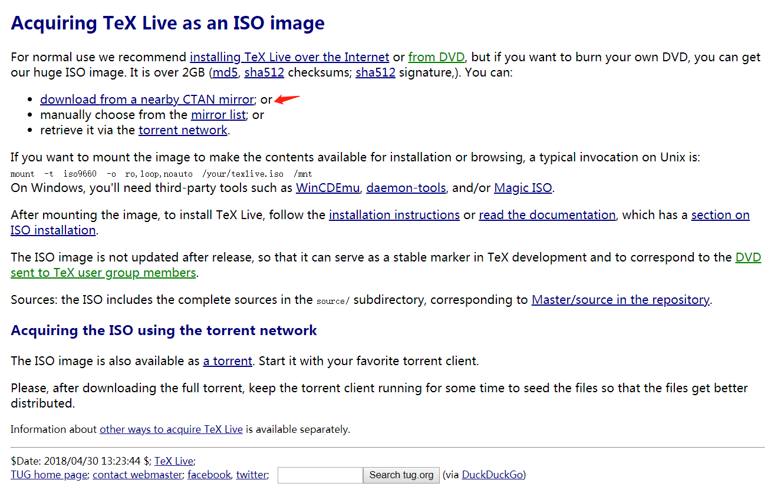Open the daemon-tools link
The image size is (771, 490).
click(x=406, y=188)
